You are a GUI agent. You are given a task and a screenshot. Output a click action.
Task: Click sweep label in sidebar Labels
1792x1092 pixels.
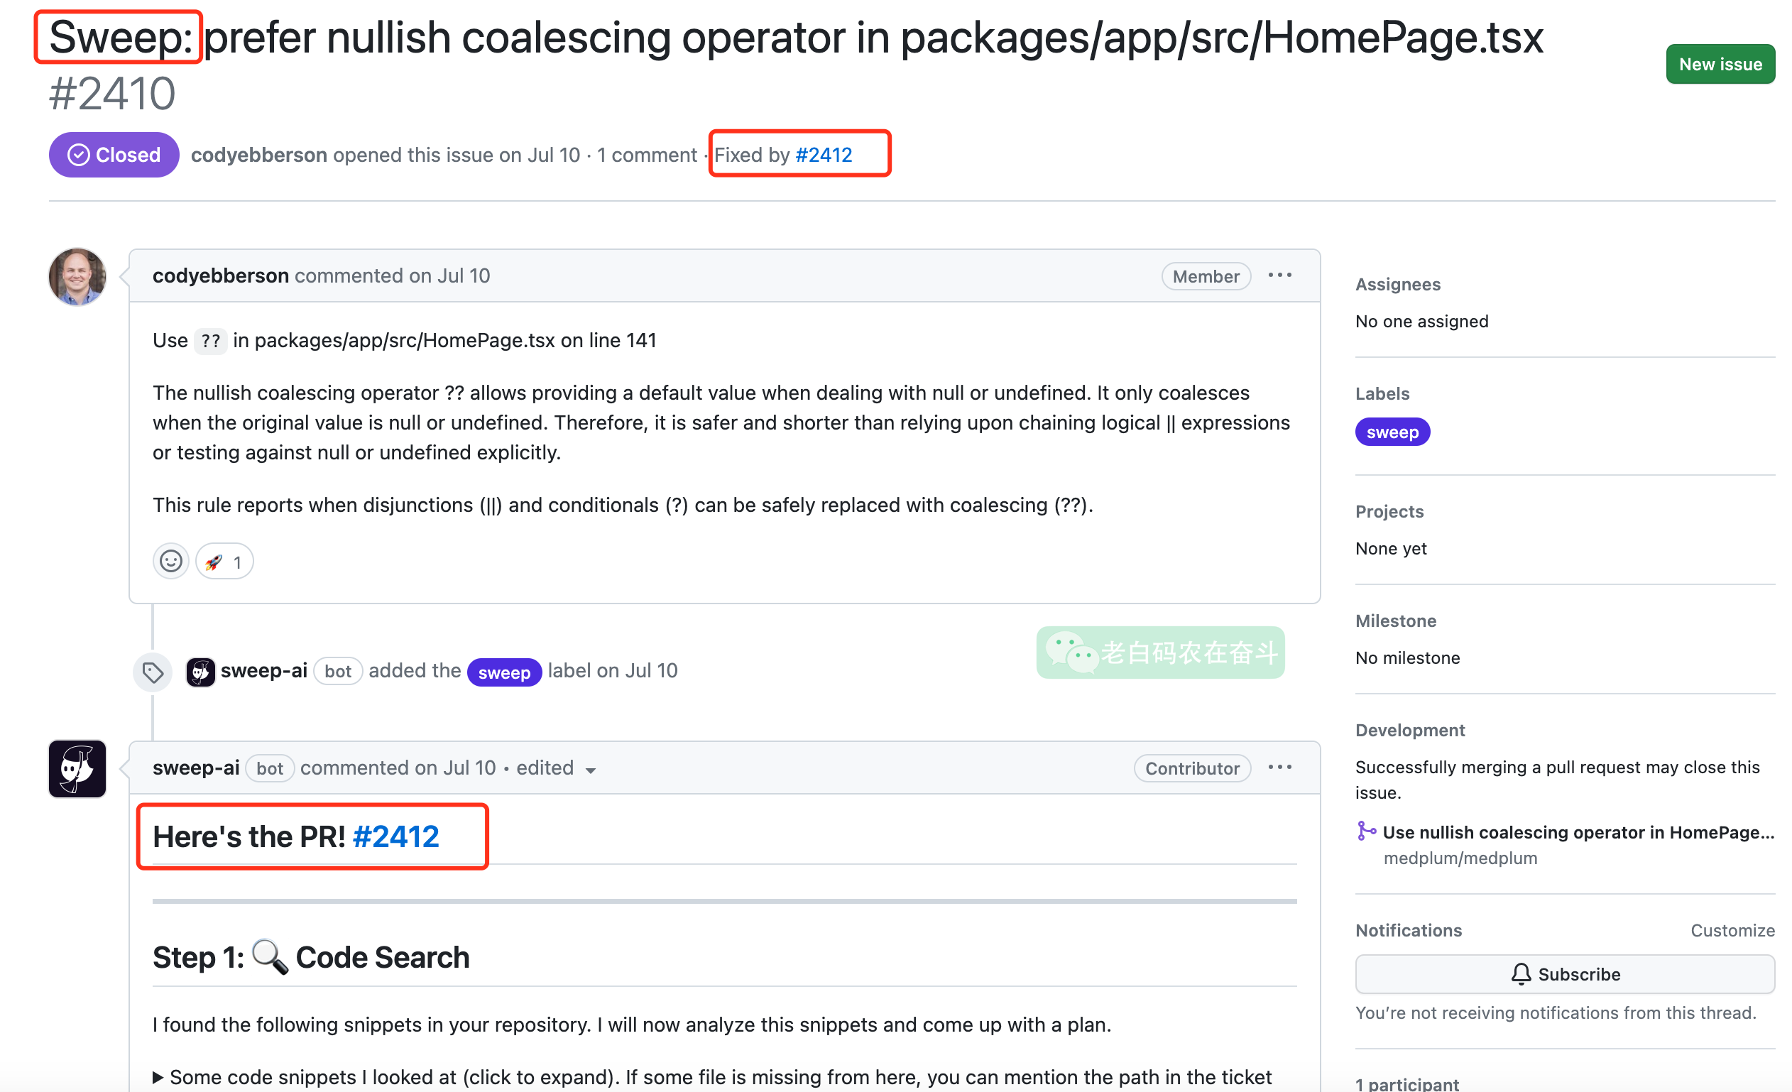click(x=1392, y=432)
